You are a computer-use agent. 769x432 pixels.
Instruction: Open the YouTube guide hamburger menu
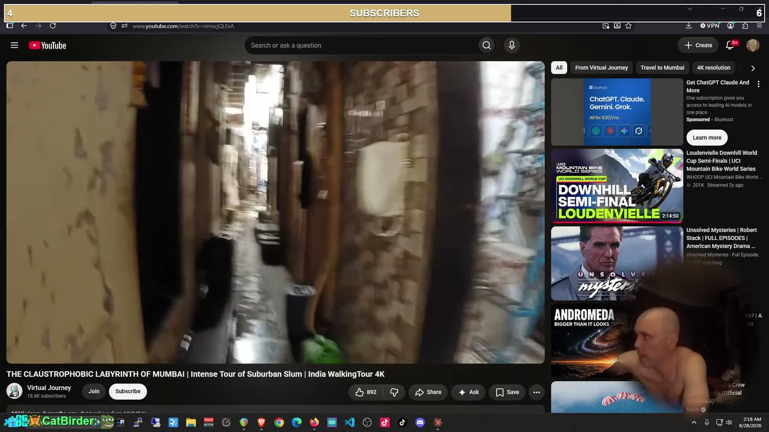pos(14,45)
